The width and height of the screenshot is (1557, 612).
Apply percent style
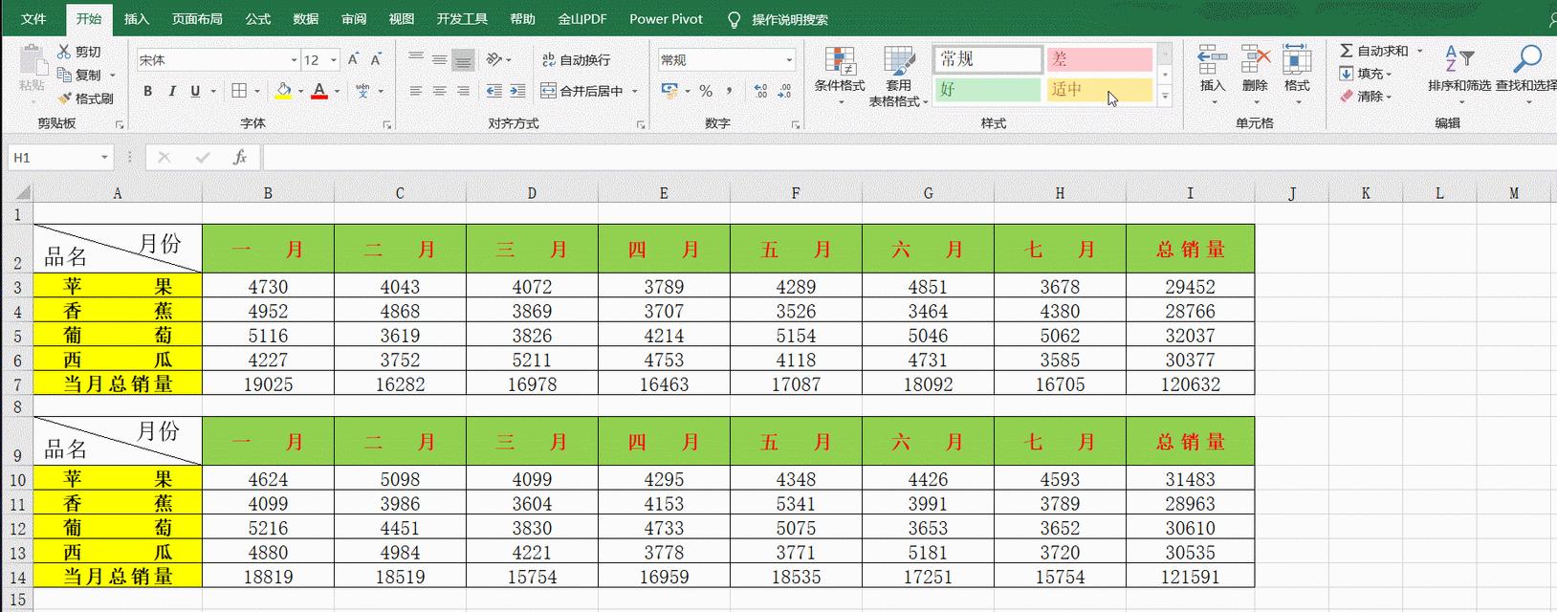tap(706, 91)
